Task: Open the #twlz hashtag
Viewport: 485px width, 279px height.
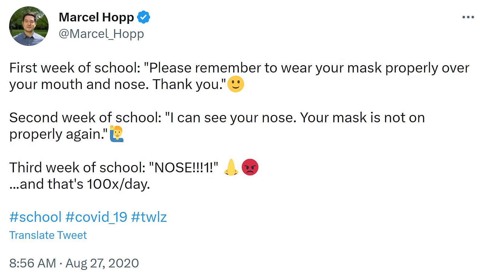Action: click(149, 217)
